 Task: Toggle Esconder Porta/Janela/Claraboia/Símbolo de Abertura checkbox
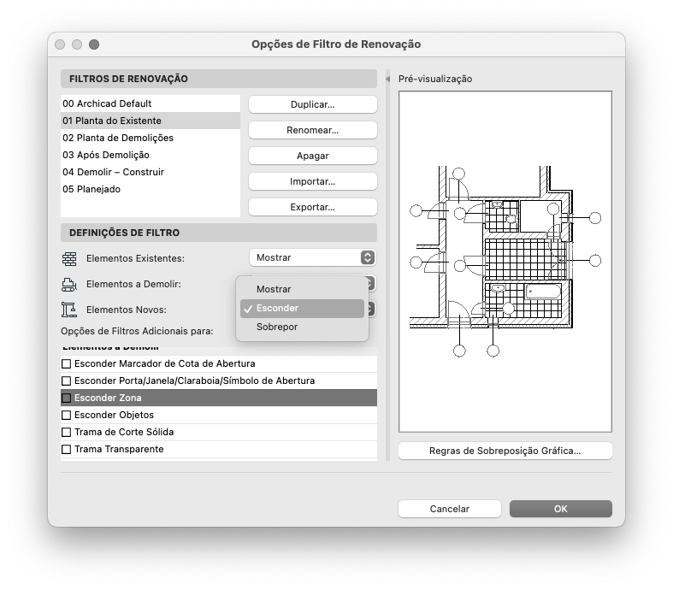[66, 381]
